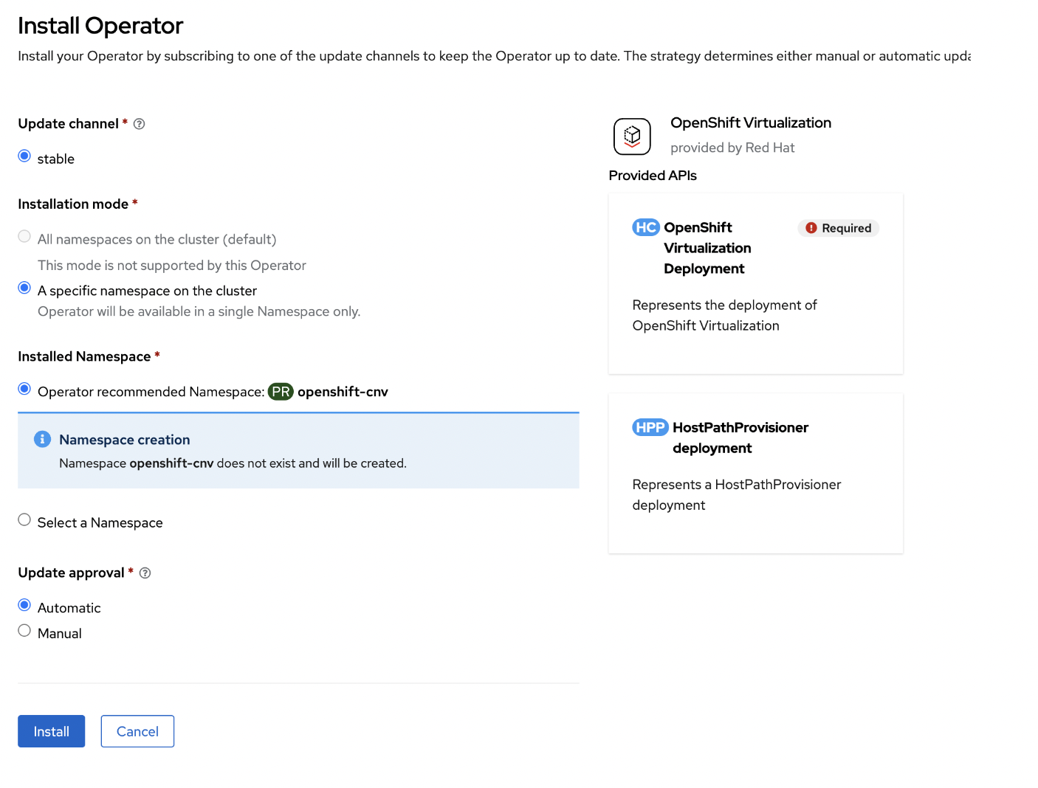Select the stable update channel
Viewport: 1038px width, 788px height.
coord(24,156)
